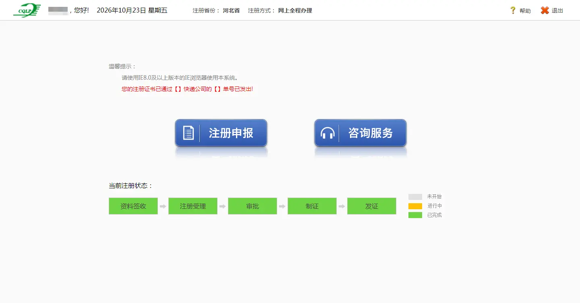Viewport: 580px width, 303px height.
Task: Open the 咨询服务 consultation button
Action: tap(360, 133)
